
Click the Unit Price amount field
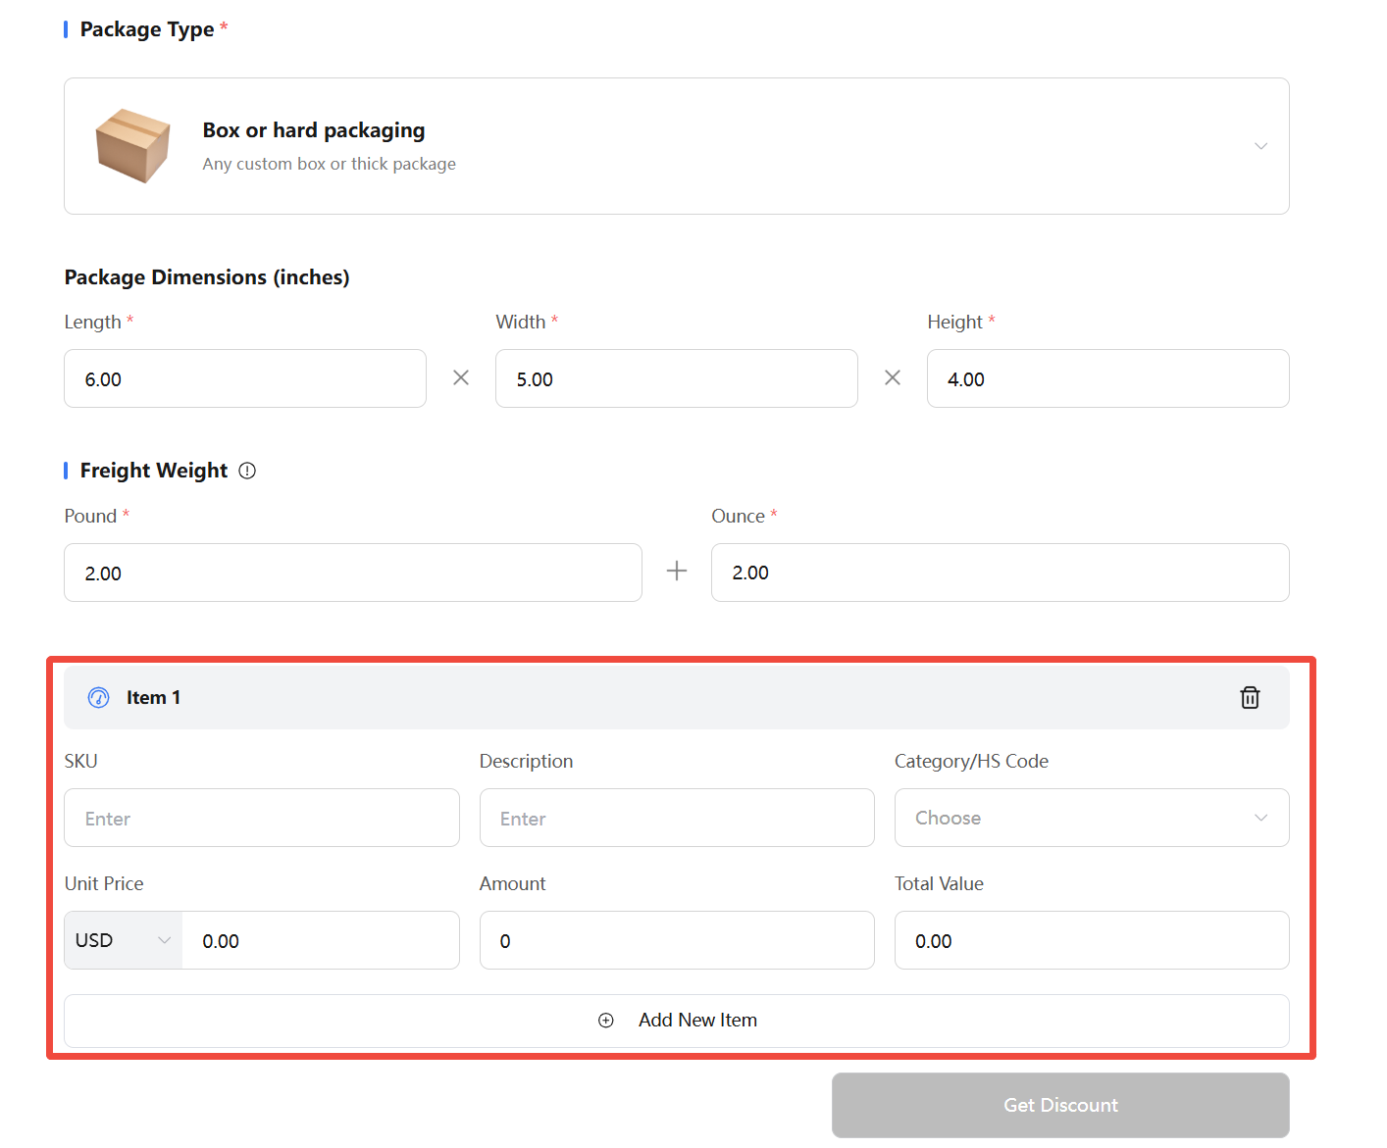point(320,940)
